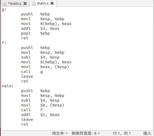
Task: Switch to the *main.c tab
Action: 15,3
